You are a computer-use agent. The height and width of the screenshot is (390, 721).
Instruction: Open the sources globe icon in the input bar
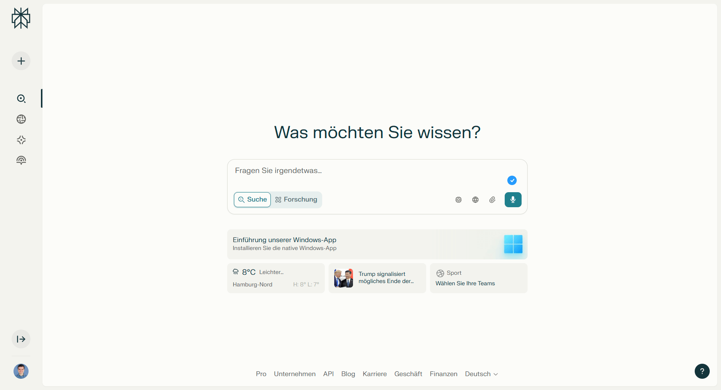pos(475,199)
